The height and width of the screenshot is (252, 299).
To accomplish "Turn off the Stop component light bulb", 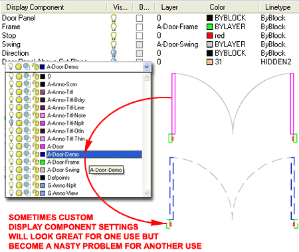I will click(114, 36).
